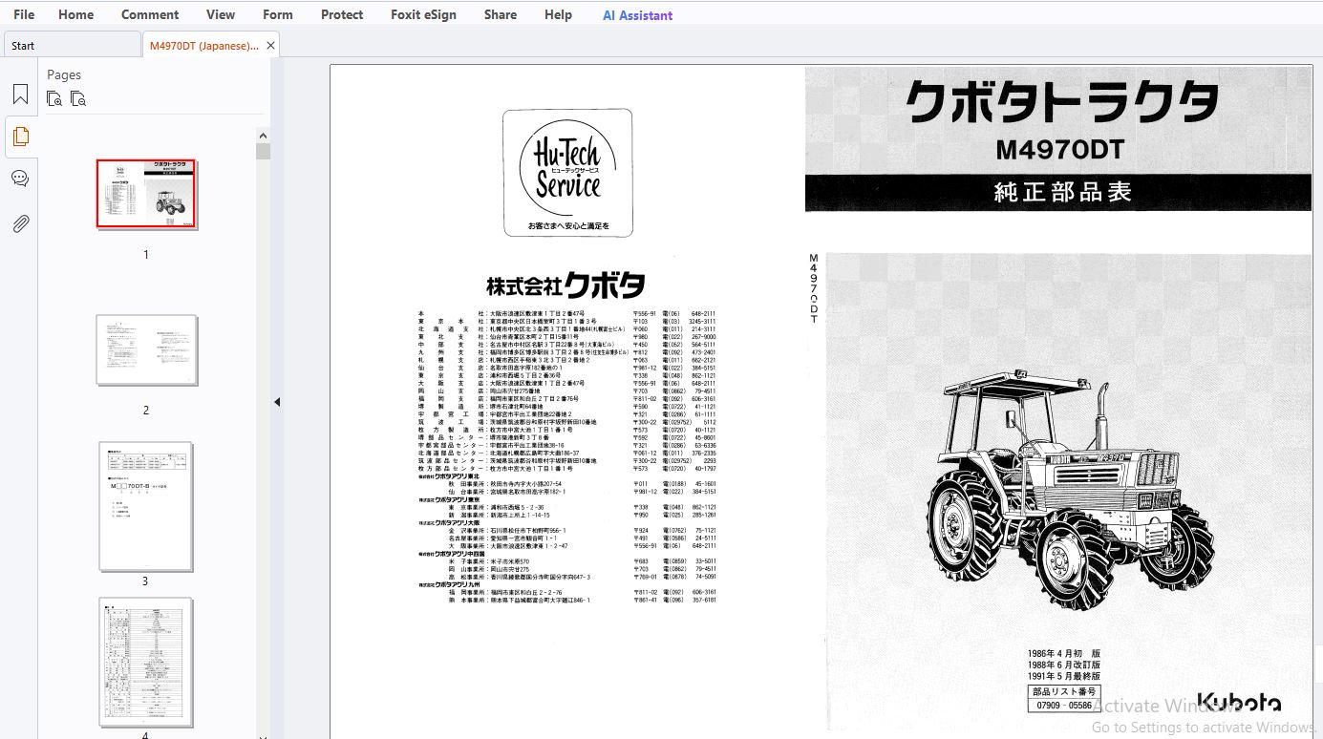The image size is (1323, 739).
Task: Open the Attachments paperclip panel icon
Action: point(20,223)
